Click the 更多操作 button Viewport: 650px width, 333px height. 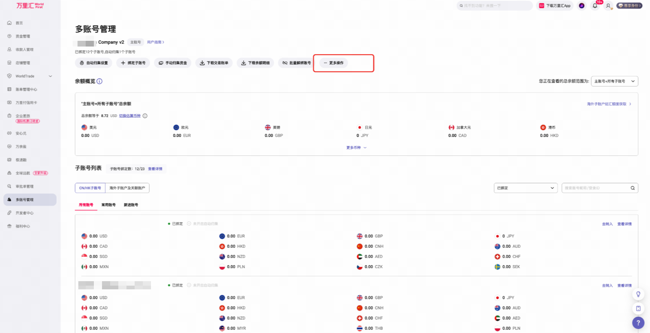tap(334, 63)
